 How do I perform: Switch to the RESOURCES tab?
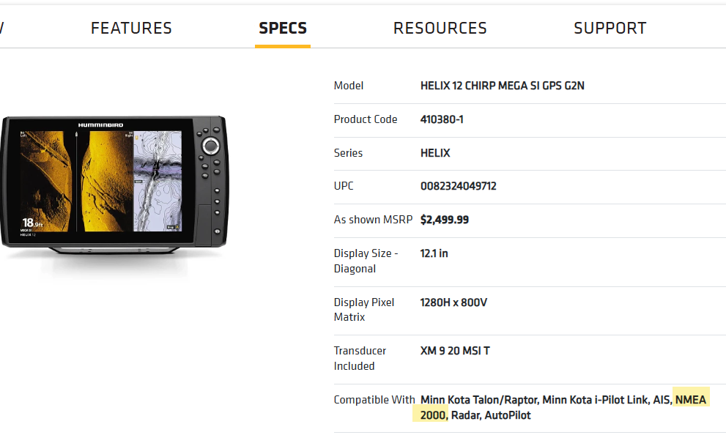coord(440,29)
